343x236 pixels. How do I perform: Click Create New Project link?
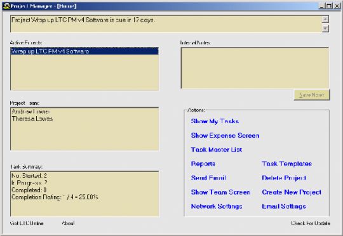(x=292, y=192)
